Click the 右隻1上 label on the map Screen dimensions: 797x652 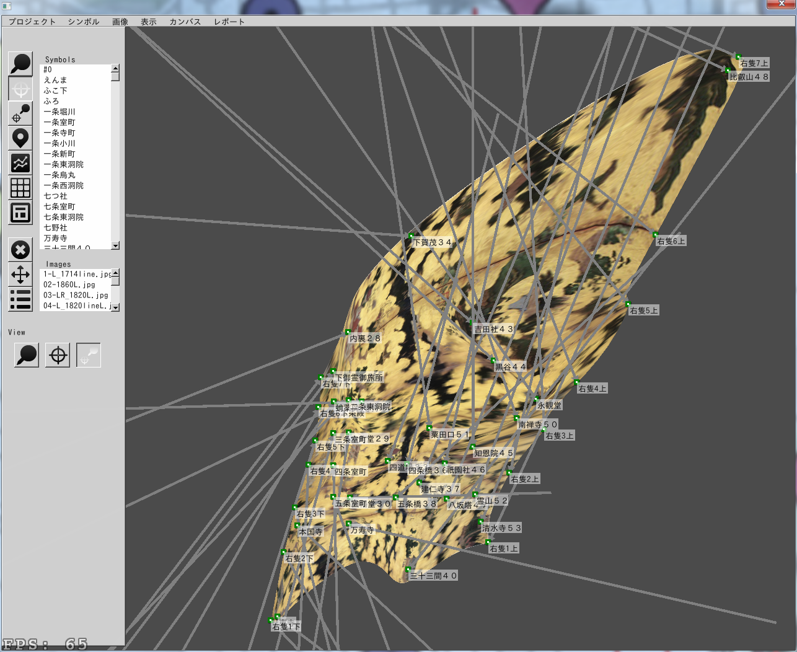[x=504, y=548]
